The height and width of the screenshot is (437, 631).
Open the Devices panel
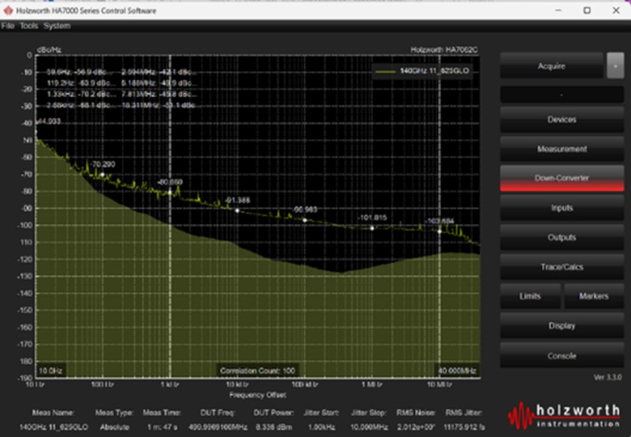coord(561,119)
